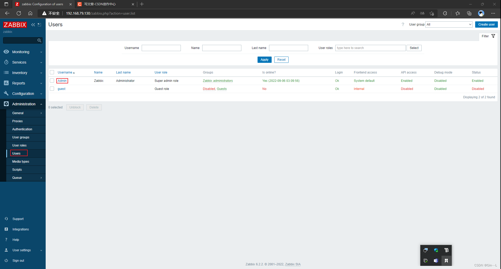Open page help question mark near User group
501x269 pixels.
(403, 25)
